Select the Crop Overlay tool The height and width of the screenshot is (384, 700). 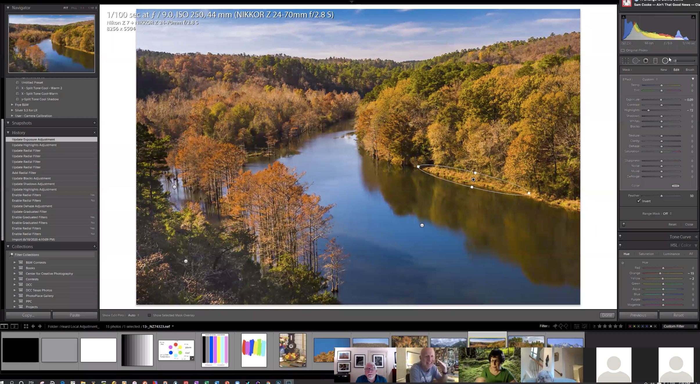click(x=625, y=61)
